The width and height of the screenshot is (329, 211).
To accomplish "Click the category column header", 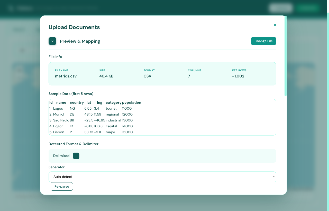I will point(114,102).
